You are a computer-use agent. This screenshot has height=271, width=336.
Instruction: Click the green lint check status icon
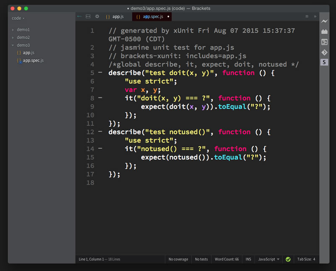coord(288,259)
